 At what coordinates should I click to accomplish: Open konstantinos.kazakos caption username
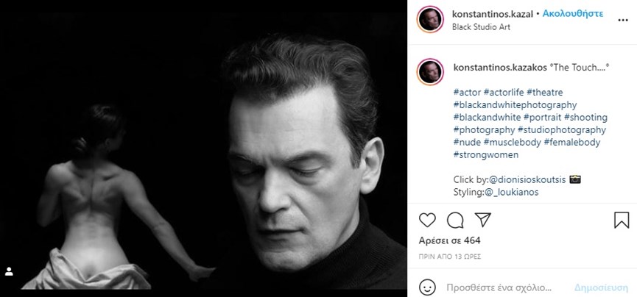click(x=500, y=65)
